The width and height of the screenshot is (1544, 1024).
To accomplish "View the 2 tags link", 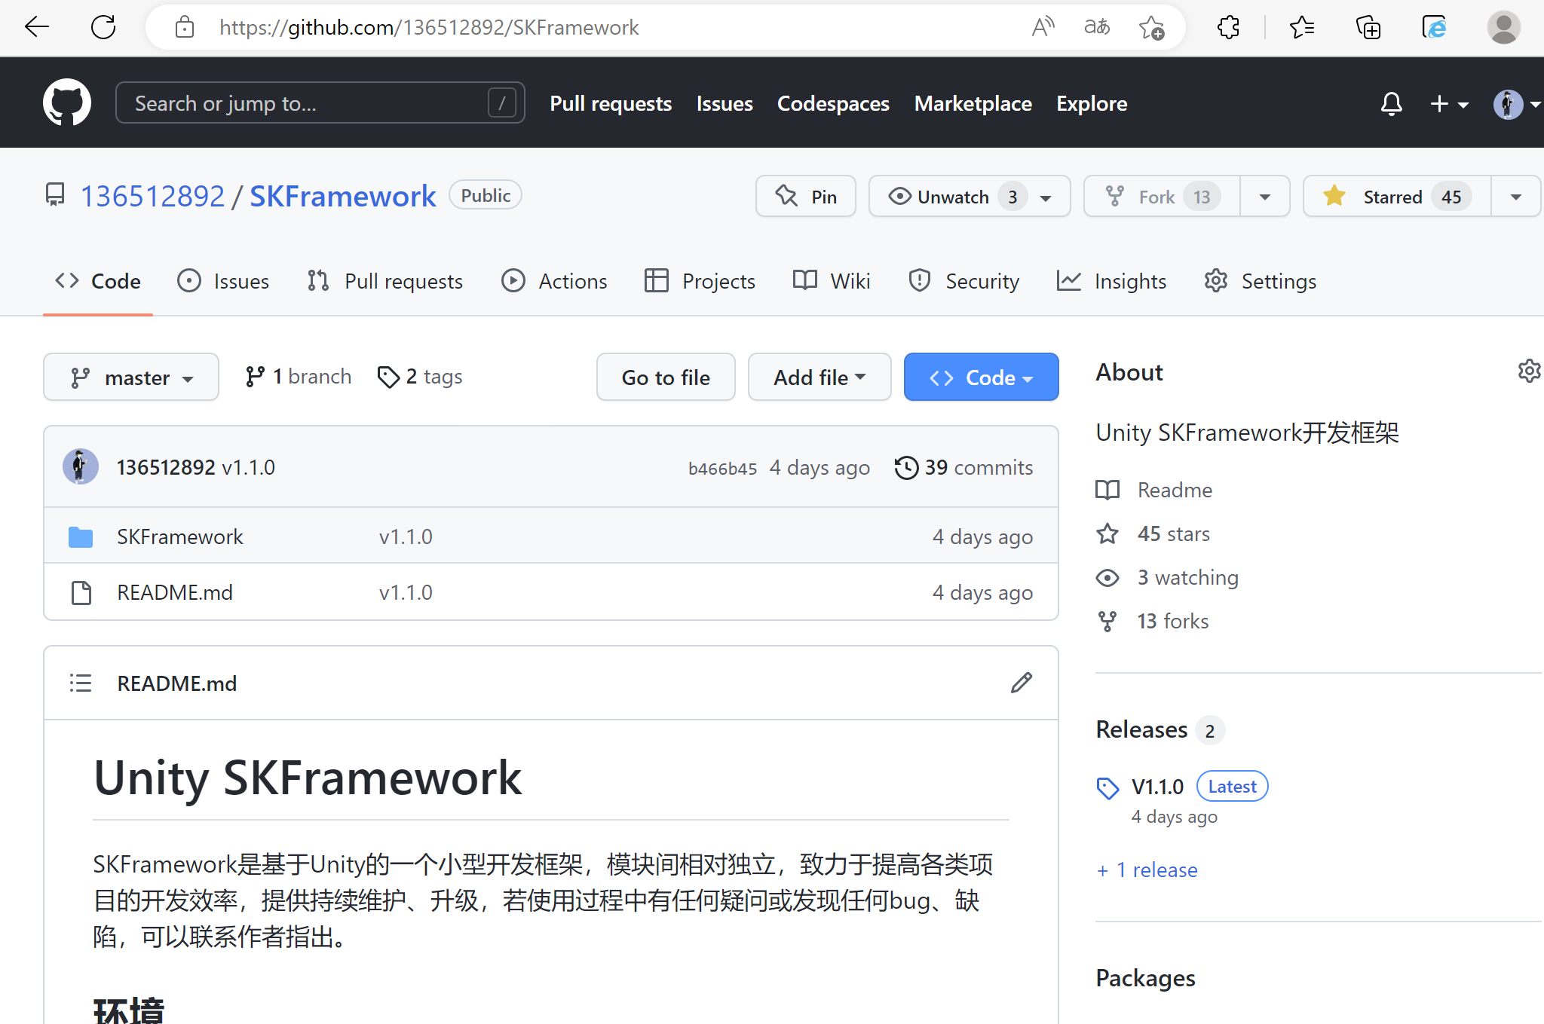I will point(420,376).
